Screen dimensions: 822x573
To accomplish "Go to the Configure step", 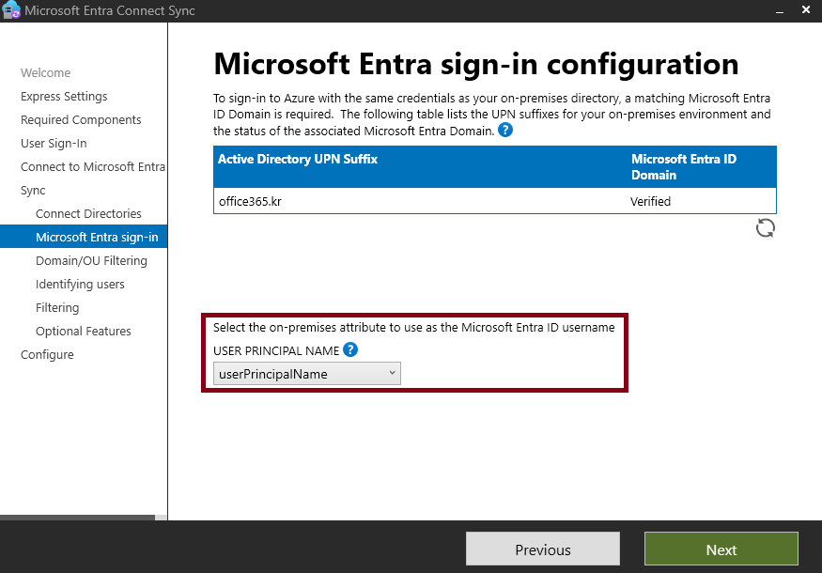I will (47, 355).
